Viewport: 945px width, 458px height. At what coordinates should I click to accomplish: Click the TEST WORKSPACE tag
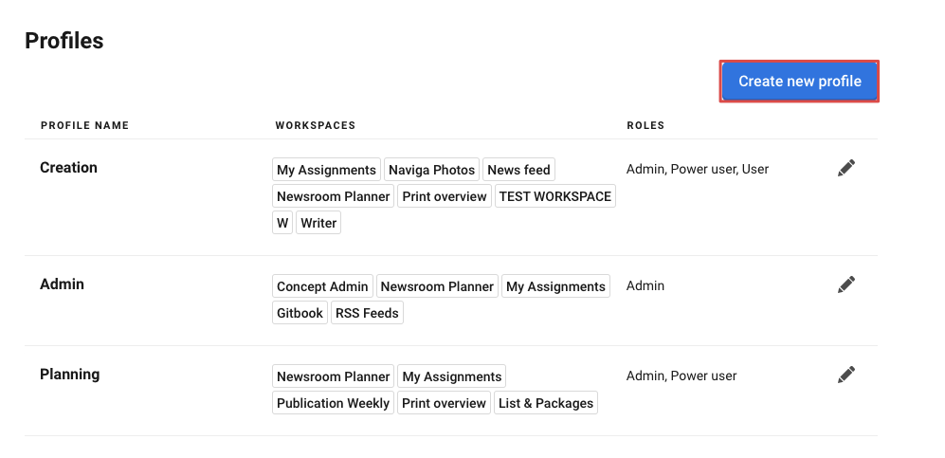point(555,196)
